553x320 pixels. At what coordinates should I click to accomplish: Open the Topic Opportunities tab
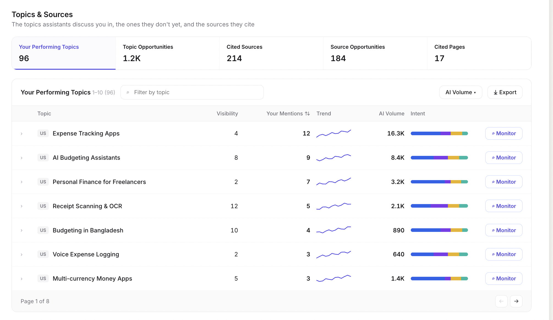click(167, 53)
